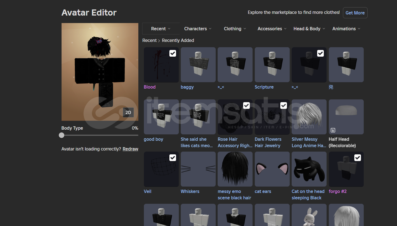Viewport: 397px width, 226px height.
Task: Open the baggy item name link
Action: click(187, 87)
